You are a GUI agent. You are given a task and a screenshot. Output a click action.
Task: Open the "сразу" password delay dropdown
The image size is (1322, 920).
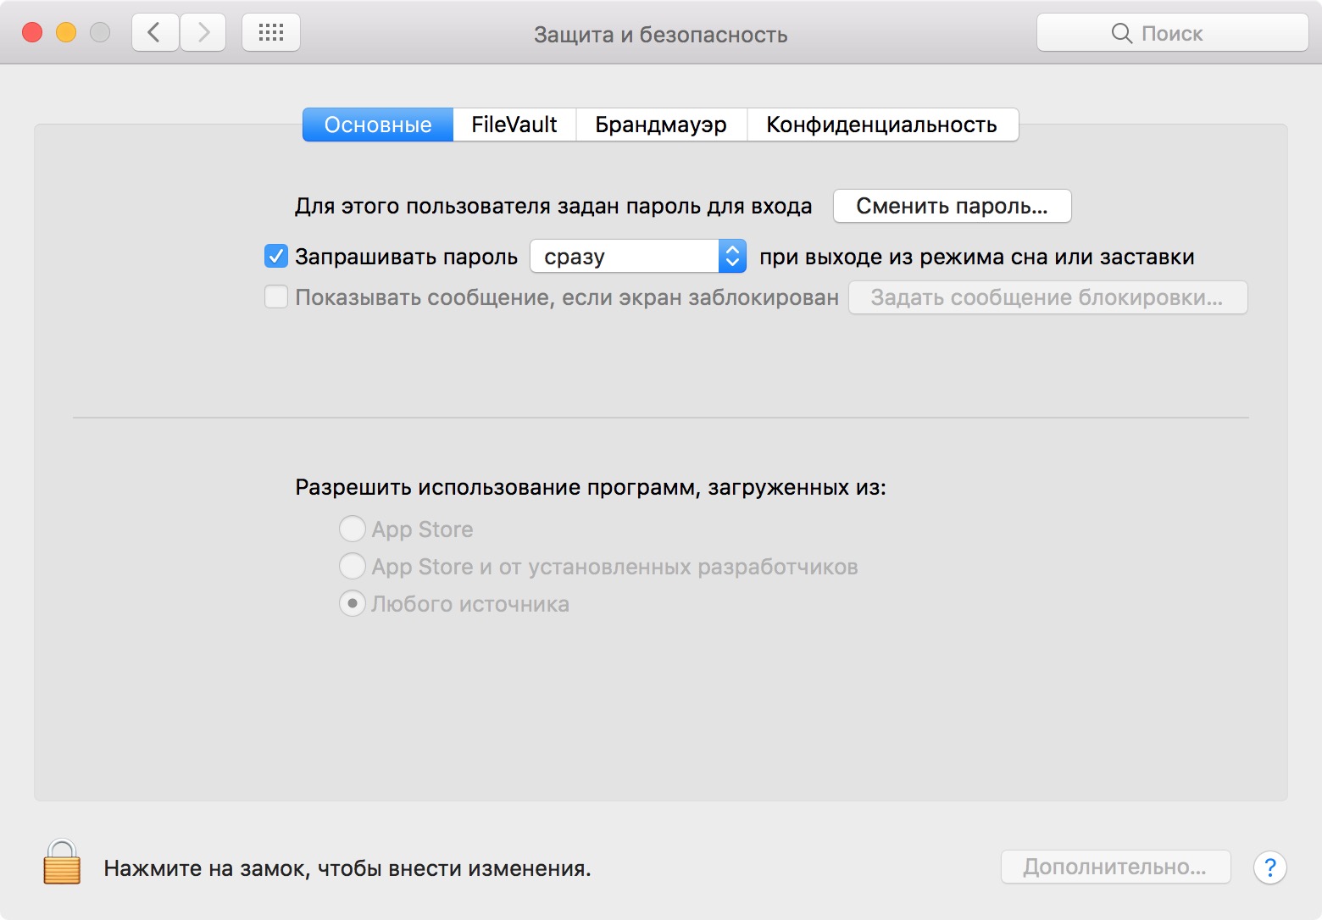click(x=638, y=256)
